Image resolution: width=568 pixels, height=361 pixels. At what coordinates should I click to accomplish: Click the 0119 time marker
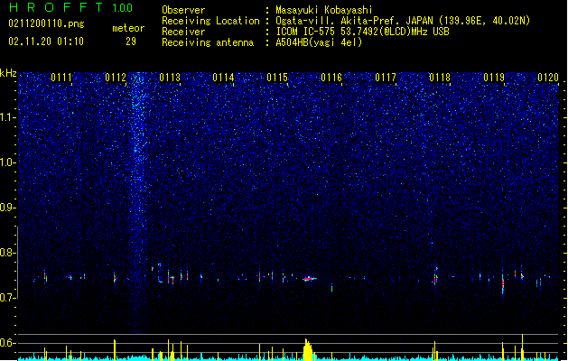coord(494,78)
